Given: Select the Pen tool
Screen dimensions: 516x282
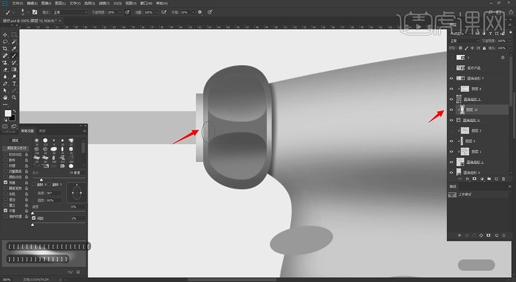Looking at the screenshot, I should pos(5,84).
